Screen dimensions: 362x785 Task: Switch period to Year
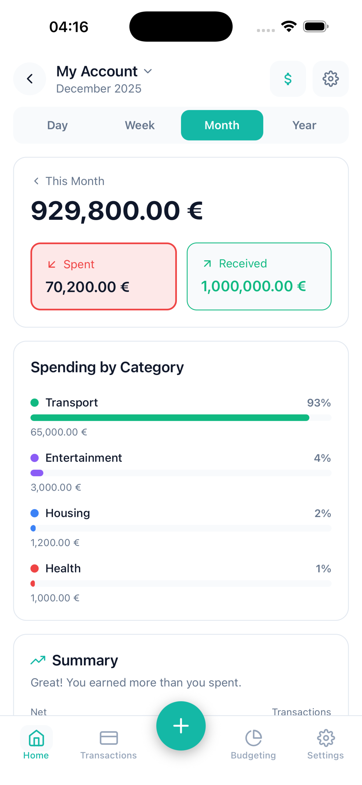pos(304,125)
